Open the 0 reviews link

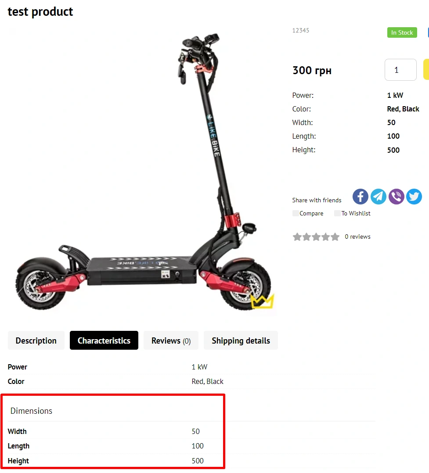[357, 237]
